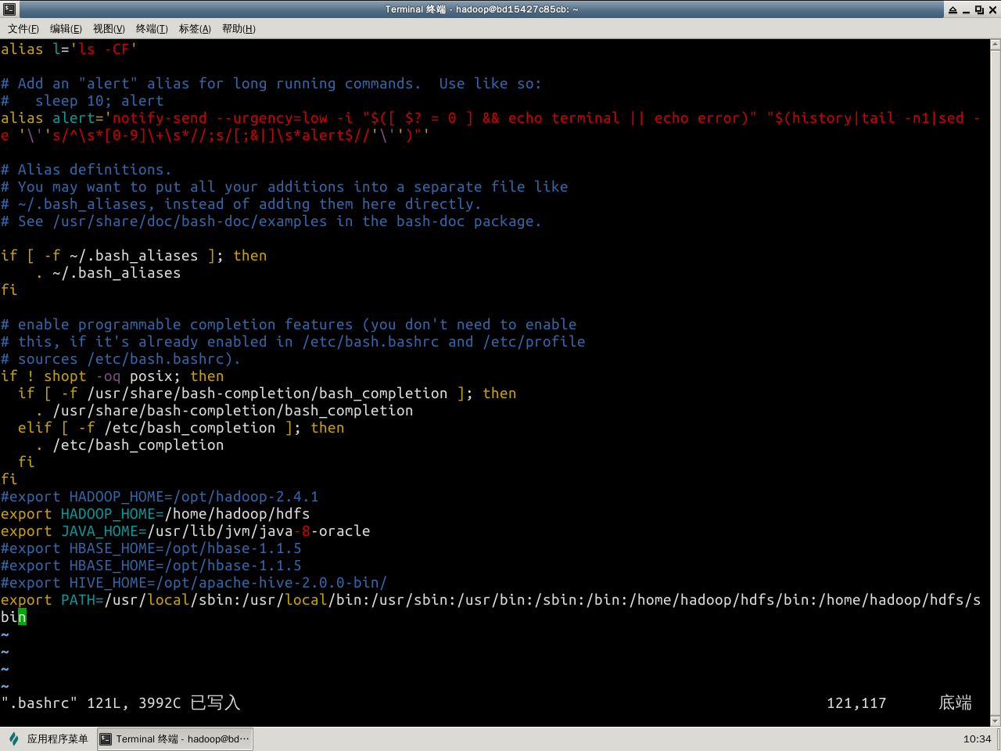Click the green teal applications menu logo icon
The height and width of the screenshot is (751, 1001).
tap(13, 738)
